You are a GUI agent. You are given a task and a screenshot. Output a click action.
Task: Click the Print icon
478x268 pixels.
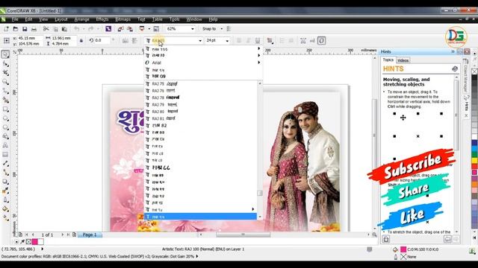(34, 29)
